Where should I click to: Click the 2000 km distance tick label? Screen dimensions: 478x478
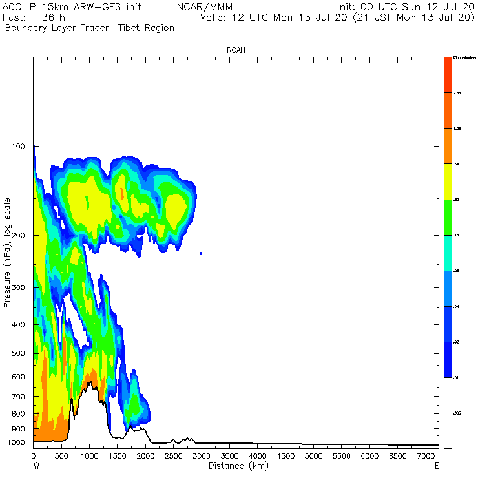pos(145,456)
